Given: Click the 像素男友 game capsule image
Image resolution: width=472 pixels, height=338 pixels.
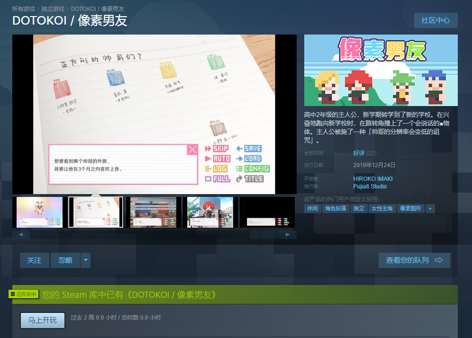Looking at the screenshot, I should click(x=381, y=71).
